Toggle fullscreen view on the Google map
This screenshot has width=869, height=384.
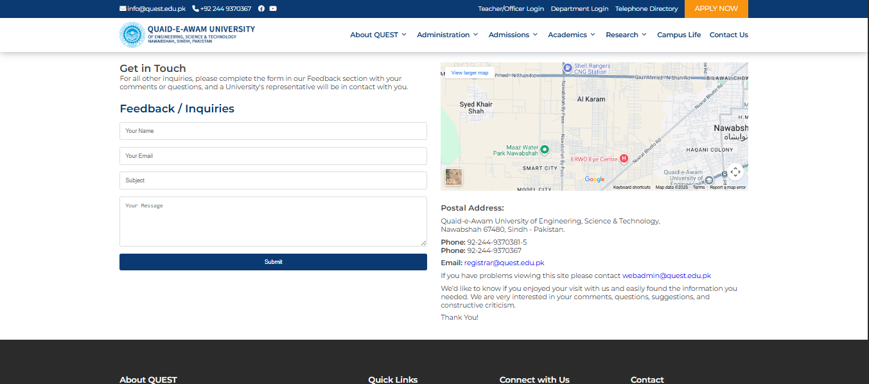(x=735, y=172)
